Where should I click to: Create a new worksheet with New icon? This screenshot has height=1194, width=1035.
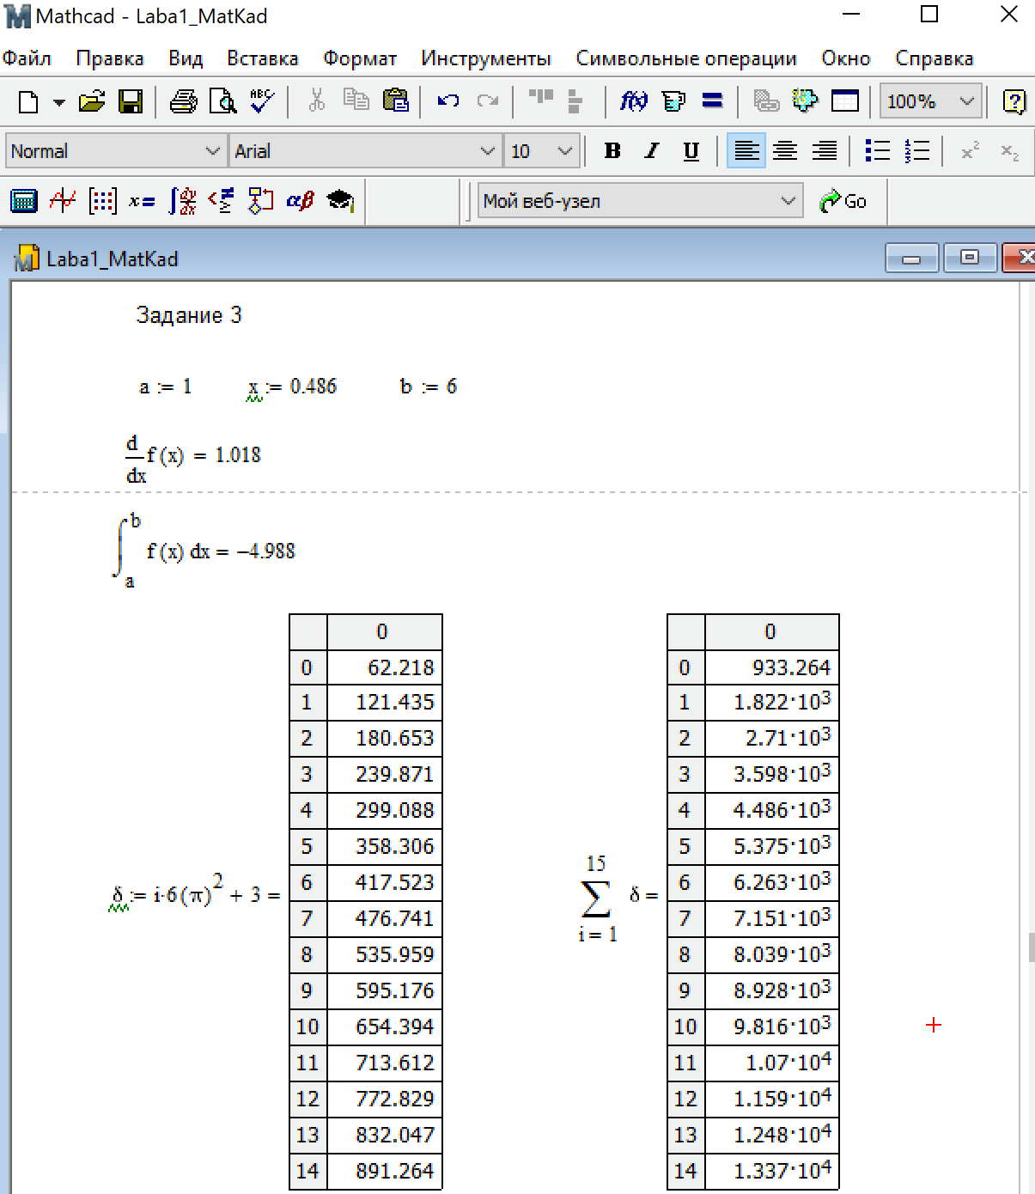click(x=28, y=102)
